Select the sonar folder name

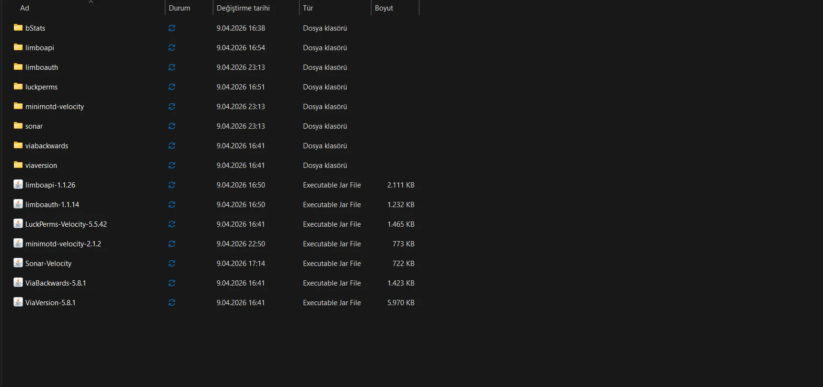pos(34,126)
